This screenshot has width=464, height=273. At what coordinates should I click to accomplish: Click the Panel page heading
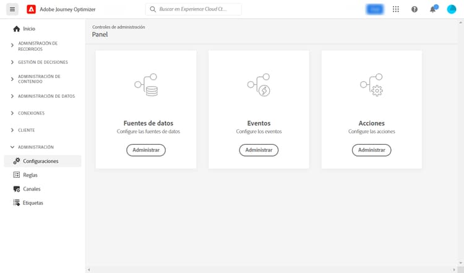tap(100, 34)
